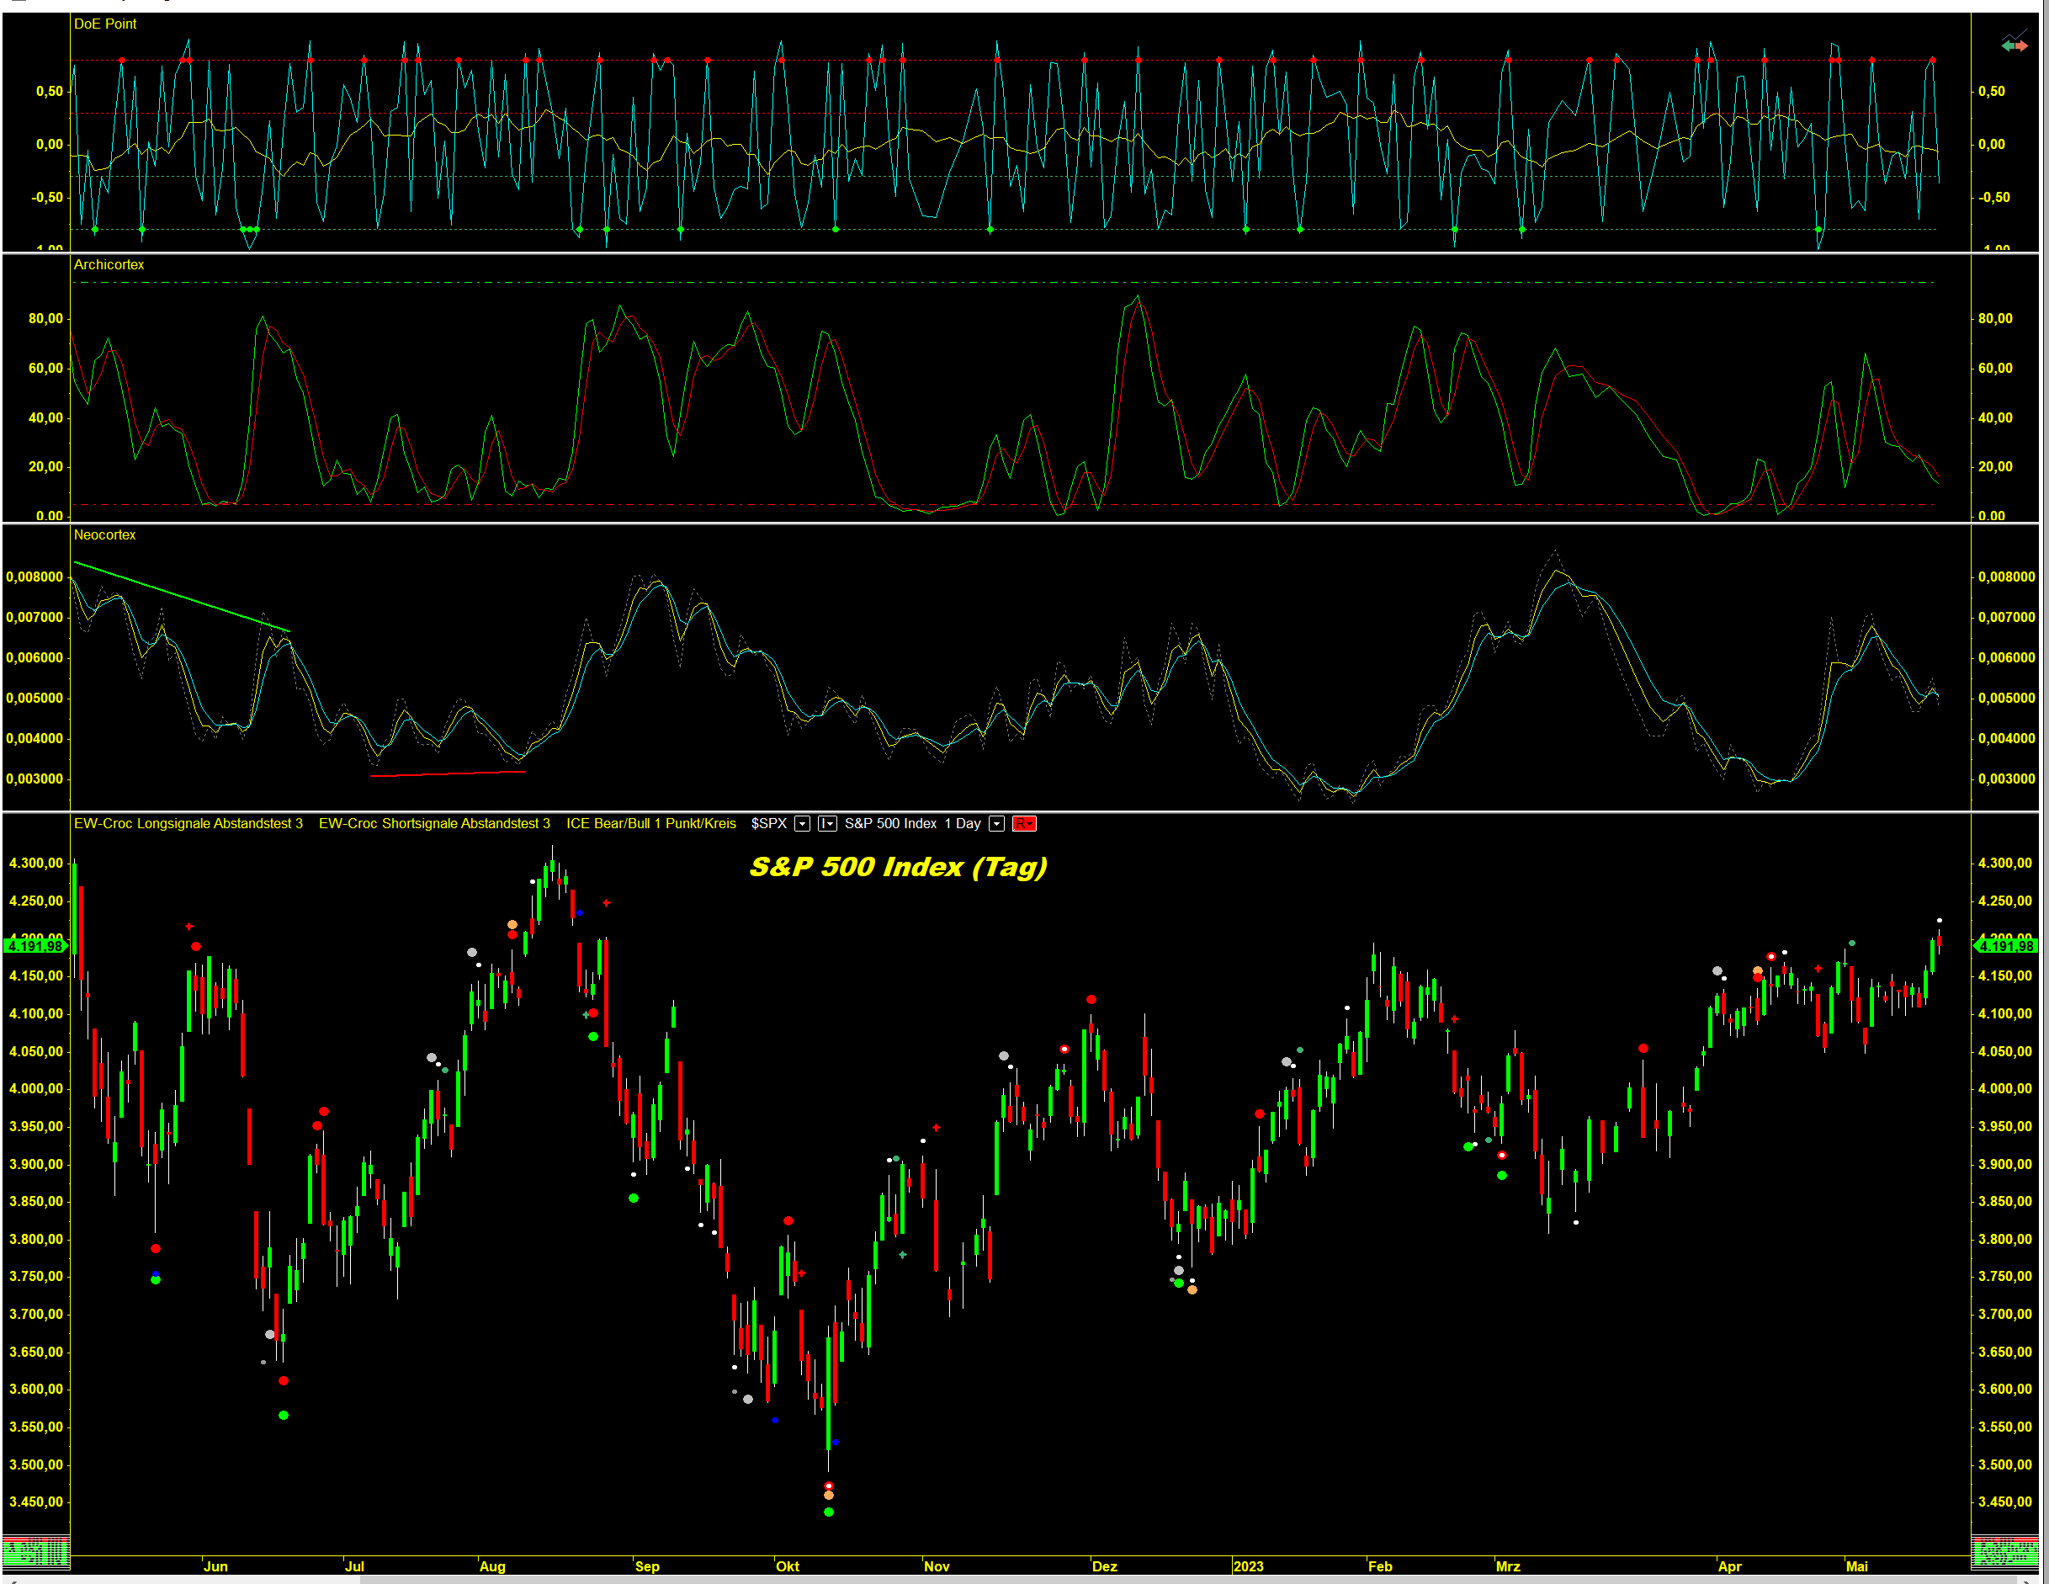Click the green 4.191,98 price tag on right axis
The image size is (2049, 1584).
point(2006,946)
